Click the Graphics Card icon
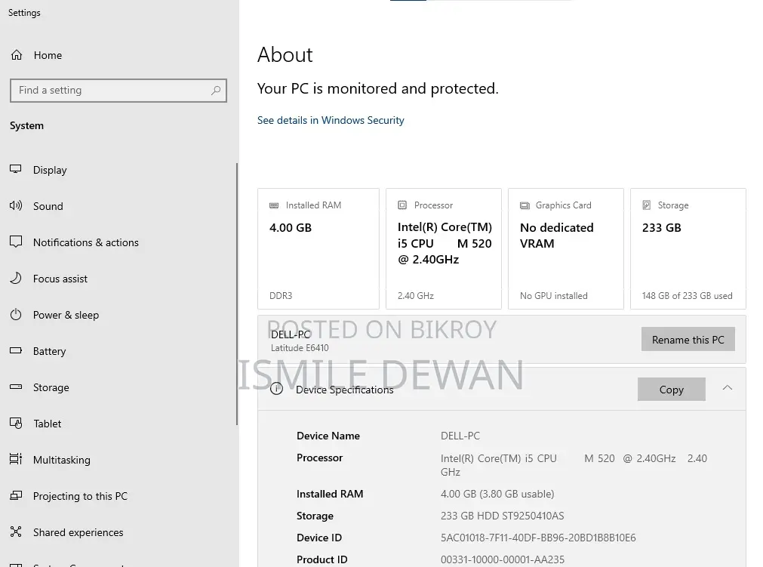The height and width of the screenshot is (567, 763). (x=525, y=205)
